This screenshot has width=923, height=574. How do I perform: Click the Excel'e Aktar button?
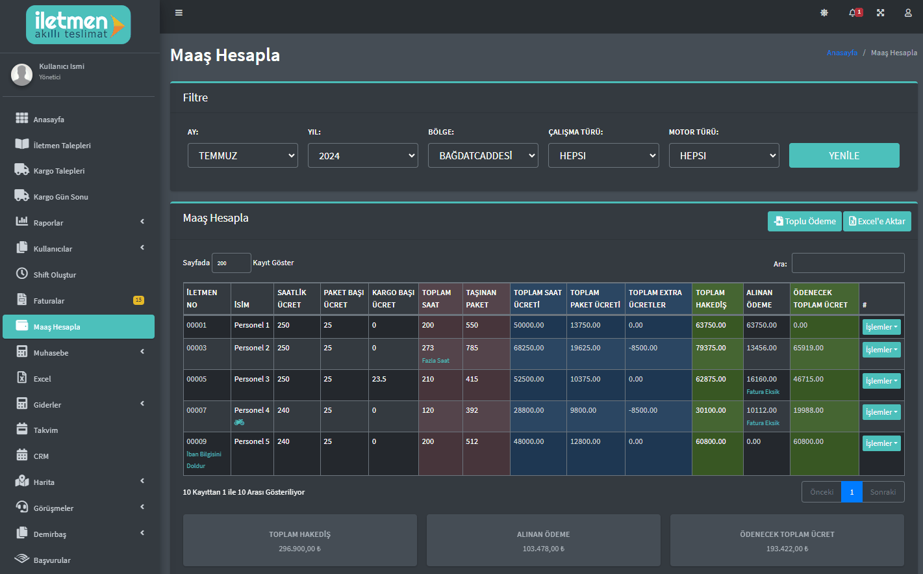pos(877,221)
